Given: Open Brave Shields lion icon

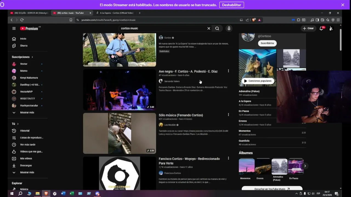Looking at the screenshot, I should click(254, 20).
